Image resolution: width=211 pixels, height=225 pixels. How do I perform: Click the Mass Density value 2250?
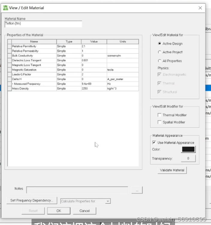(x=94, y=88)
